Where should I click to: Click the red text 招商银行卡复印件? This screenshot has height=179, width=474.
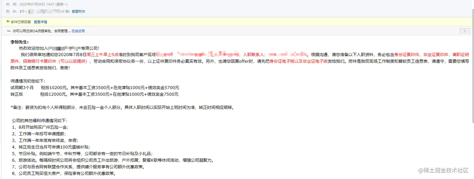click(39, 61)
